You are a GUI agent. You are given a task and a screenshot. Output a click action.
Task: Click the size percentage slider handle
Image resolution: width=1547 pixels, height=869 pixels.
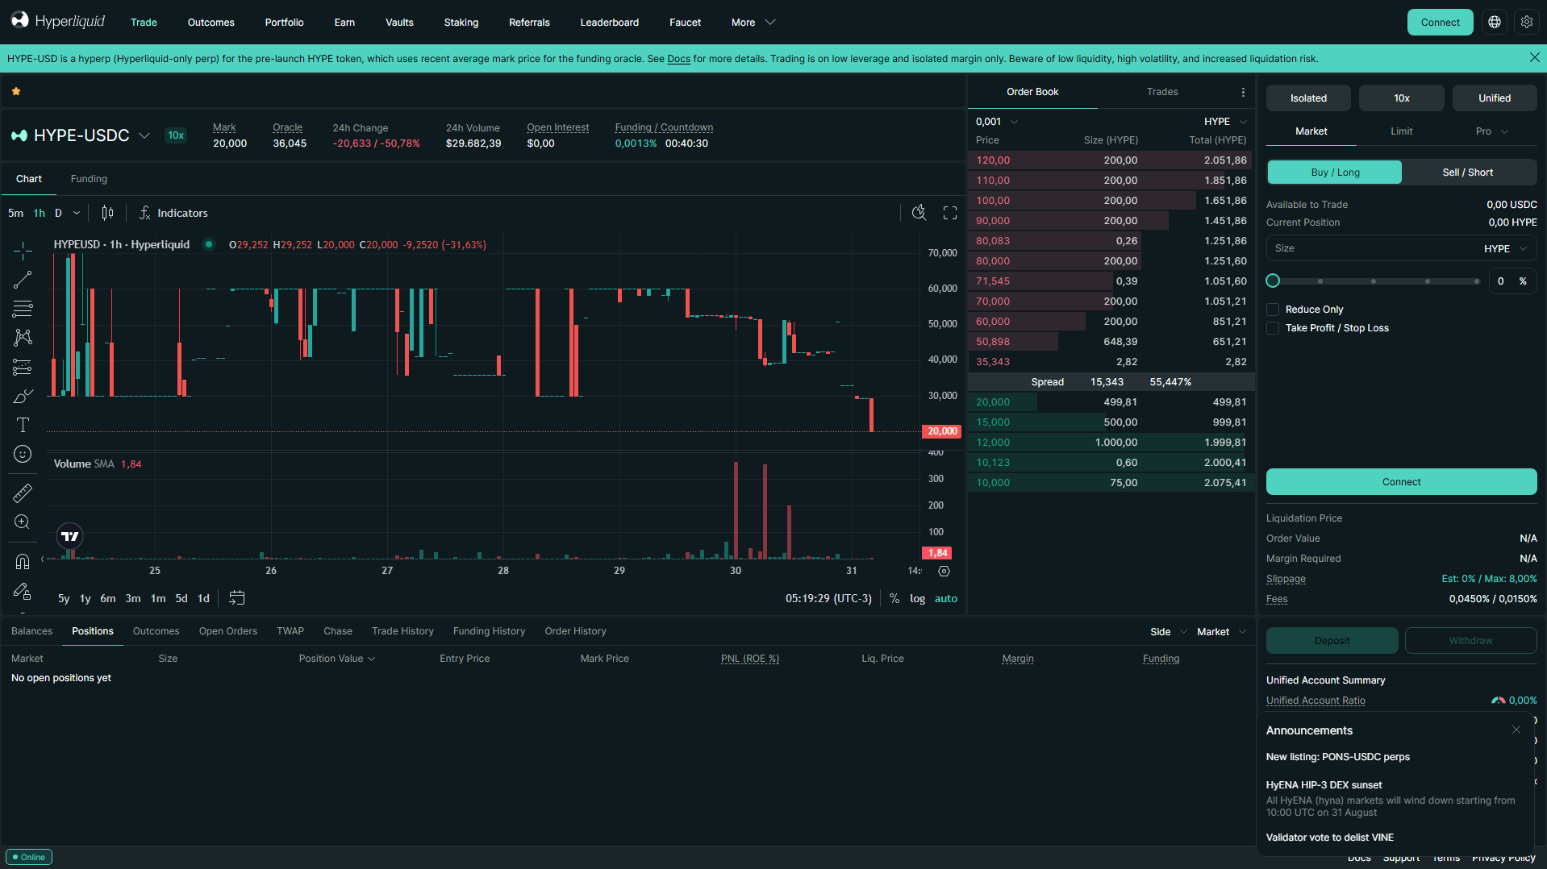click(1273, 281)
